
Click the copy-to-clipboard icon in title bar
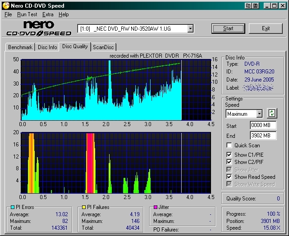coord(248,6)
